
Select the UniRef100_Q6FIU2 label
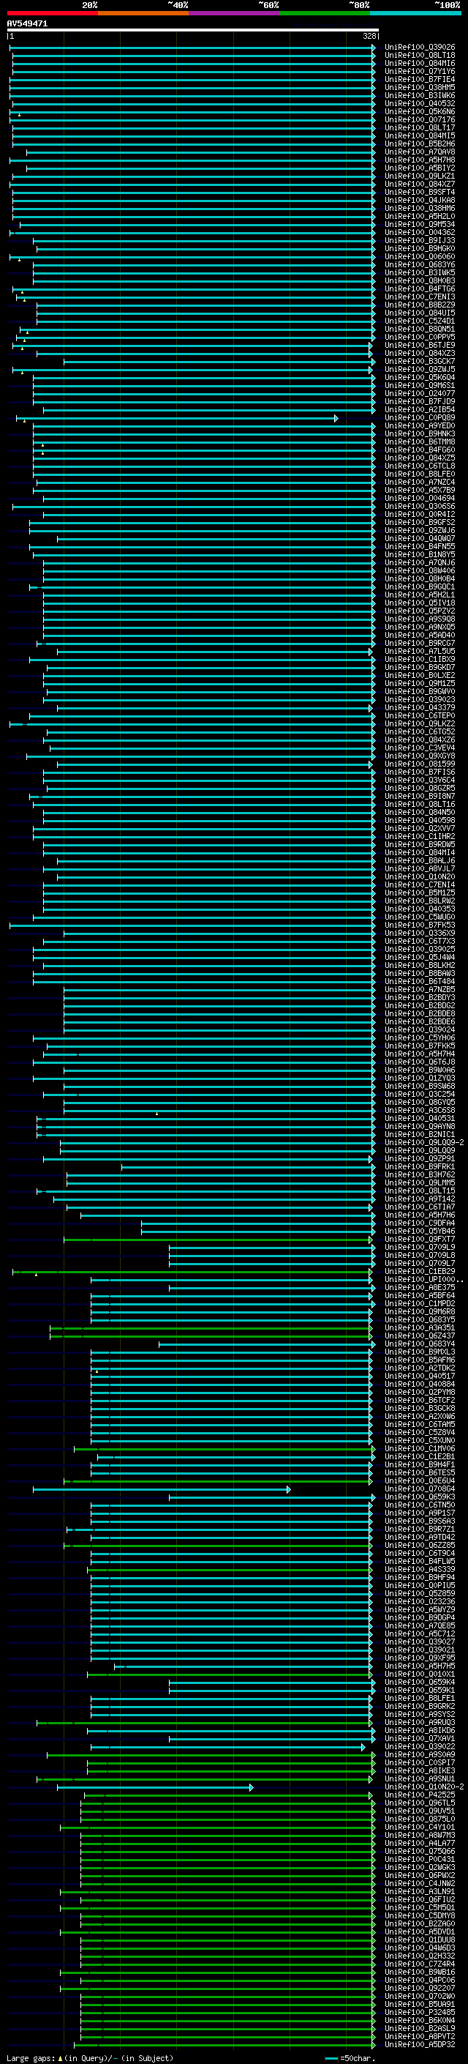[420, 1899]
